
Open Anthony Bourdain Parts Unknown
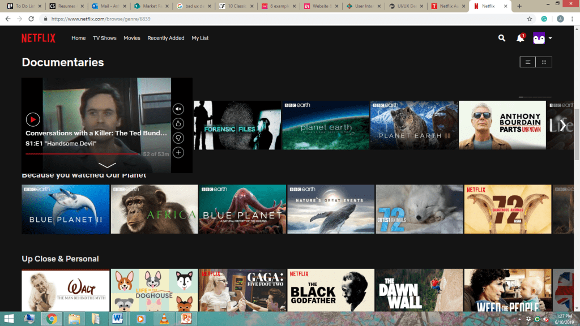(502, 125)
